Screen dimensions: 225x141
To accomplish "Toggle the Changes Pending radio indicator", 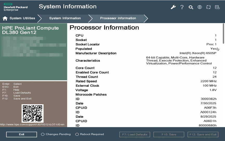I will pyautogui.click(x=43, y=134).
